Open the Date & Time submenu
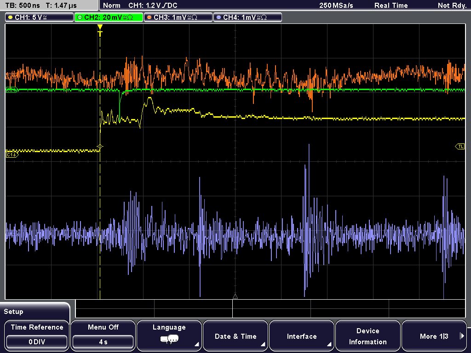The image size is (471, 353). [235, 335]
